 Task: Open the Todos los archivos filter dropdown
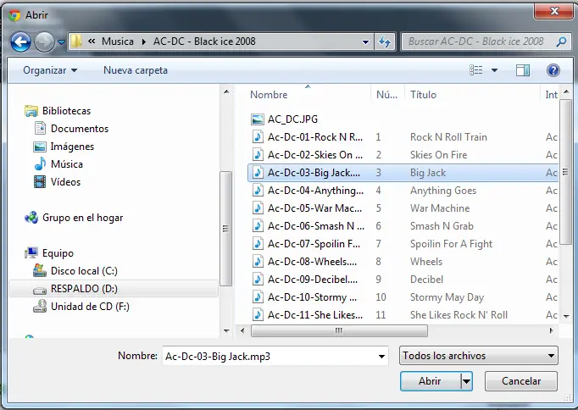click(x=479, y=356)
